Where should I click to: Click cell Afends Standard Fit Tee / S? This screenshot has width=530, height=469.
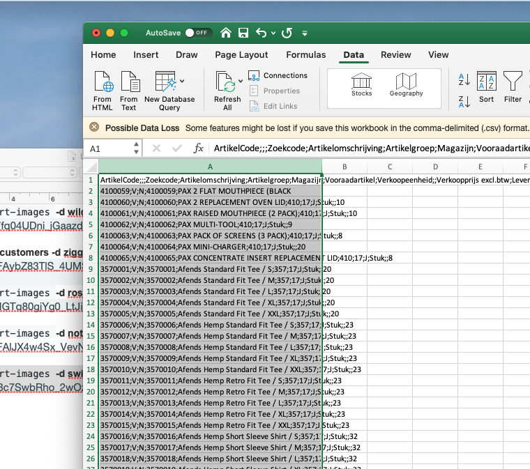(210, 269)
